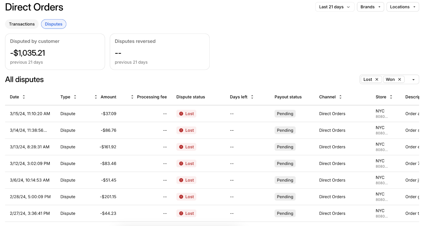Click the Disputed by customer summary card
The image size is (423, 226).
click(x=55, y=52)
